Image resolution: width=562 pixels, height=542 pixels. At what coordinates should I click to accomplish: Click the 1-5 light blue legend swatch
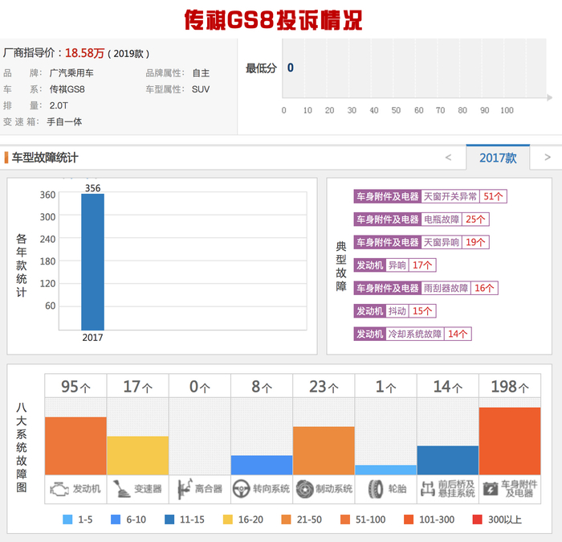coord(67,519)
